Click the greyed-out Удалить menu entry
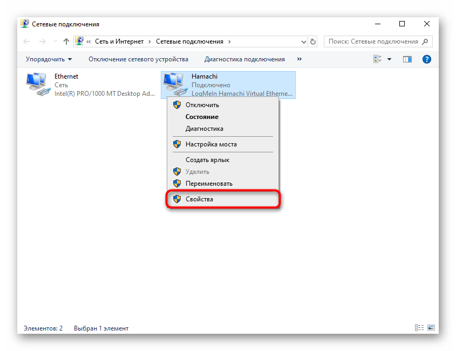 223,172
